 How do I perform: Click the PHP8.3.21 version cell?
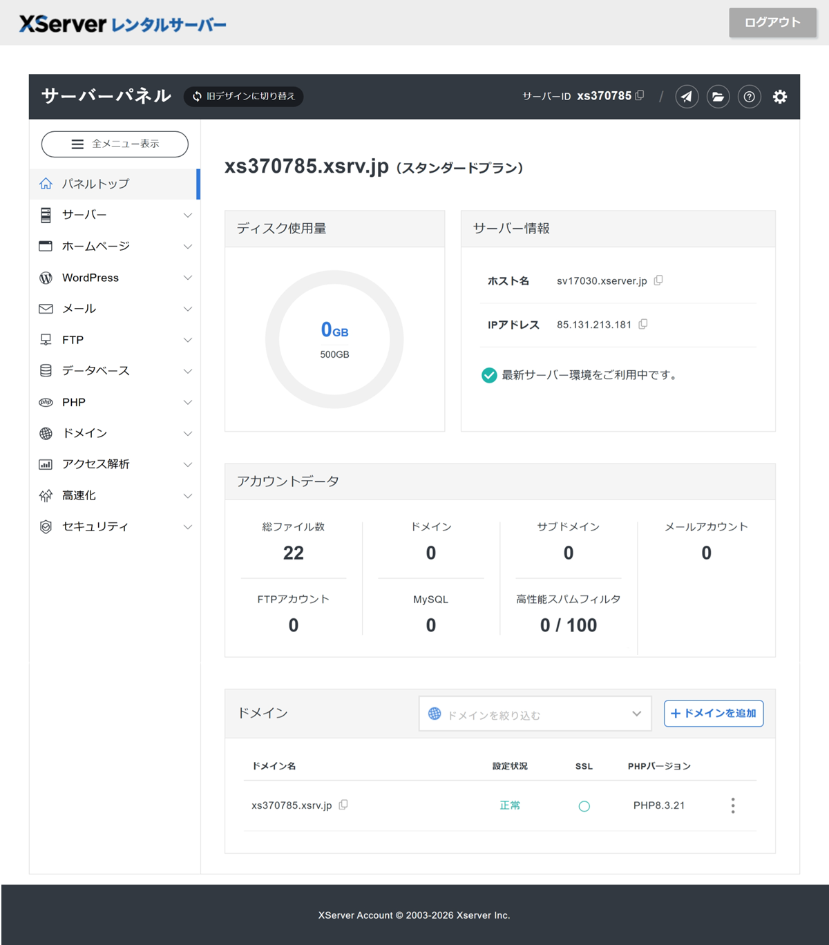pyautogui.click(x=659, y=805)
